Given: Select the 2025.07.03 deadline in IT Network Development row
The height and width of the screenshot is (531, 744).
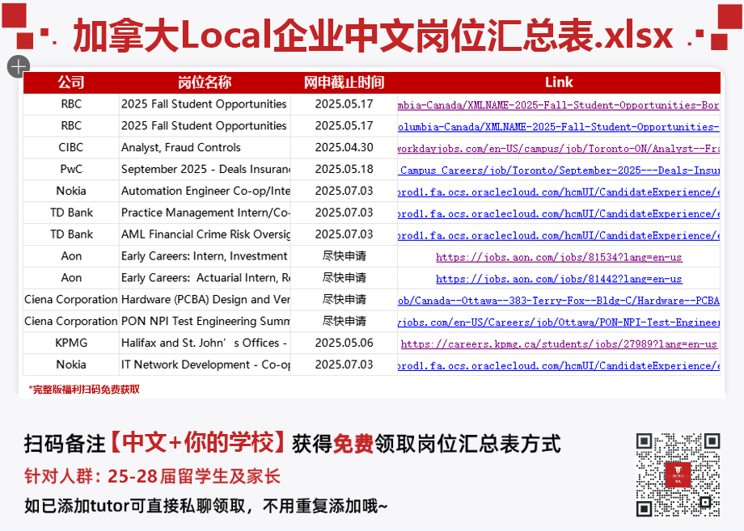Looking at the screenshot, I should click(344, 365).
